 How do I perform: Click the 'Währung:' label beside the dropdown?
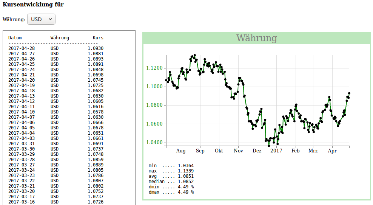click(x=14, y=19)
